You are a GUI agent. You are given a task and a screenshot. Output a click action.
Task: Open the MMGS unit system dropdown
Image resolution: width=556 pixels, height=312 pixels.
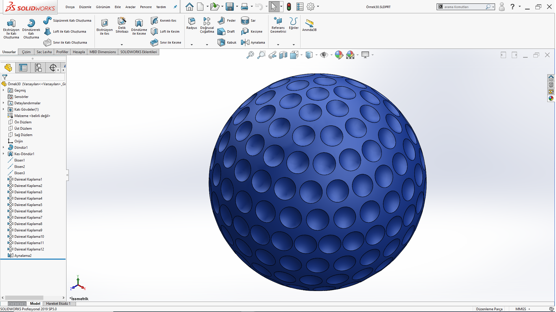tap(523, 309)
